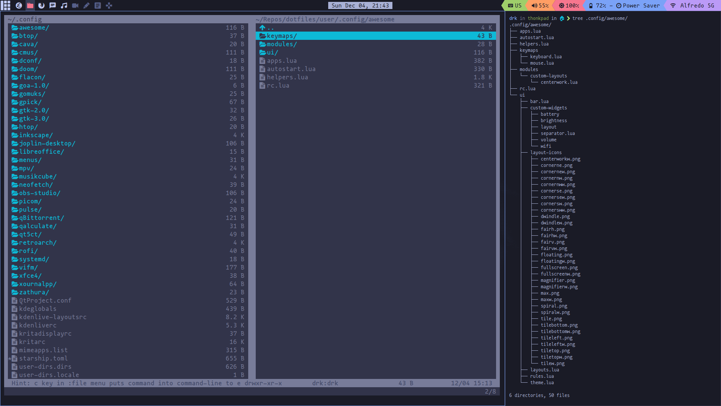Select the gamepad workspace tag
Image resolution: width=721 pixels, height=406 pixels.
click(109, 5)
